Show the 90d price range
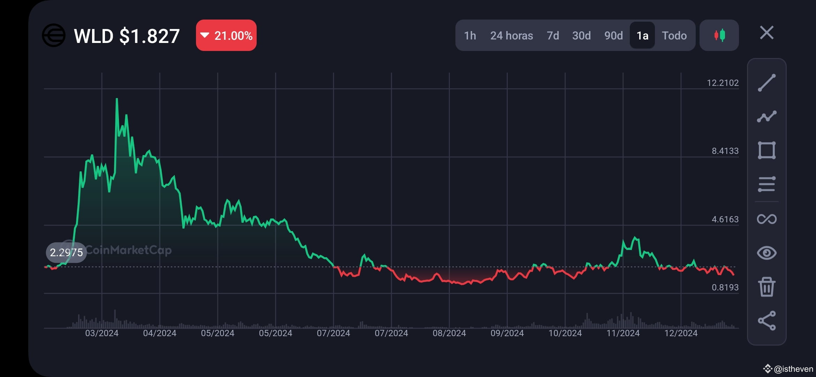This screenshot has height=377, width=816. click(x=613, y=36)
